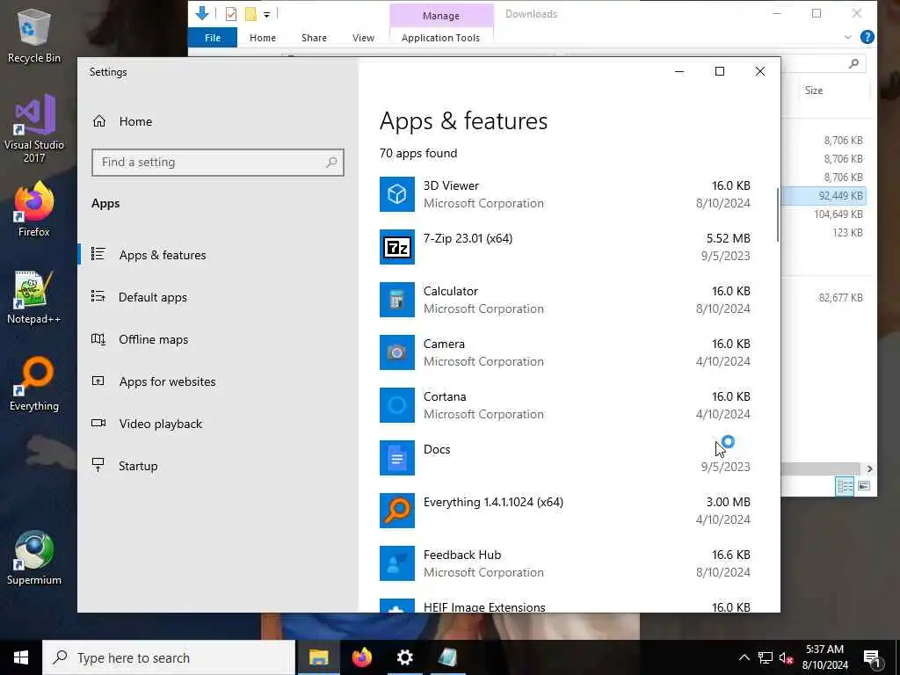Viewport: 900px width, 675px height.
Task: Click the Explorer quick access down arrow icon
Action: (201, 13)
